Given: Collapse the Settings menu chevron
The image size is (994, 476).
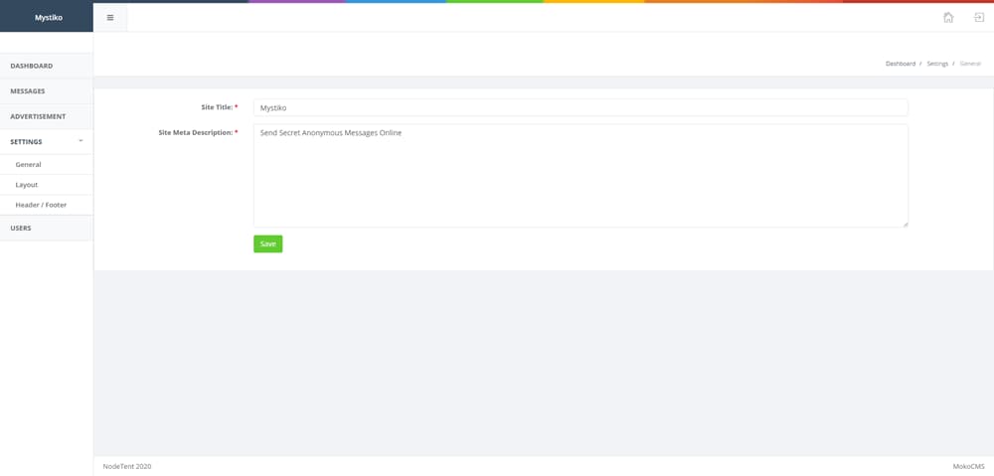Looking at the screenshot, I should 81,141.
